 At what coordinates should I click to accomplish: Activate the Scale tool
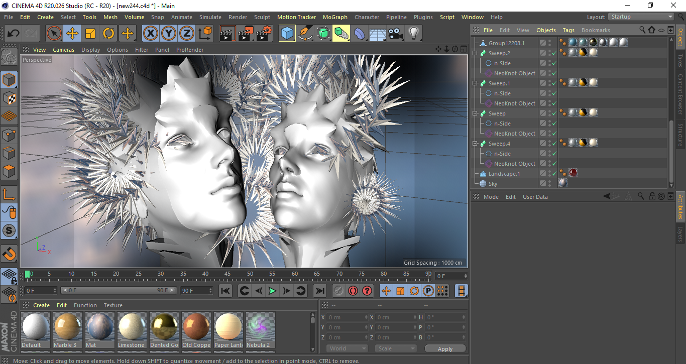pyautogui.click(x=90, y=34)
